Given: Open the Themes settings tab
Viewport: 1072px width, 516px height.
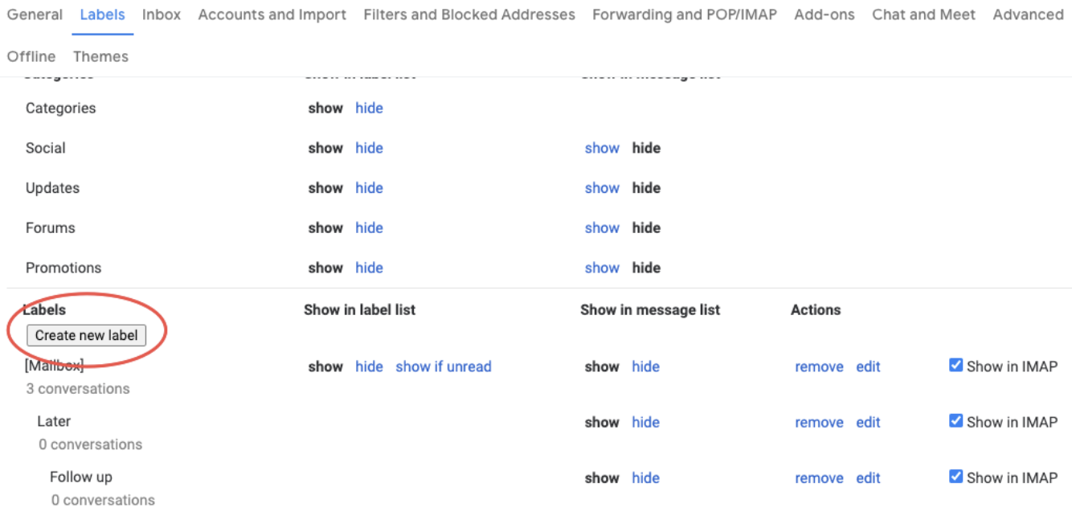Looking at the screenshot, I should pyautogui.click(x=100, y=56).
